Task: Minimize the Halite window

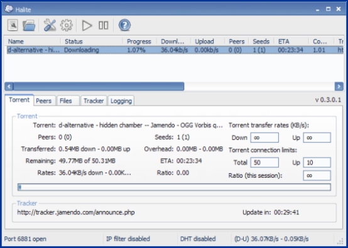Action: point(318,9)
